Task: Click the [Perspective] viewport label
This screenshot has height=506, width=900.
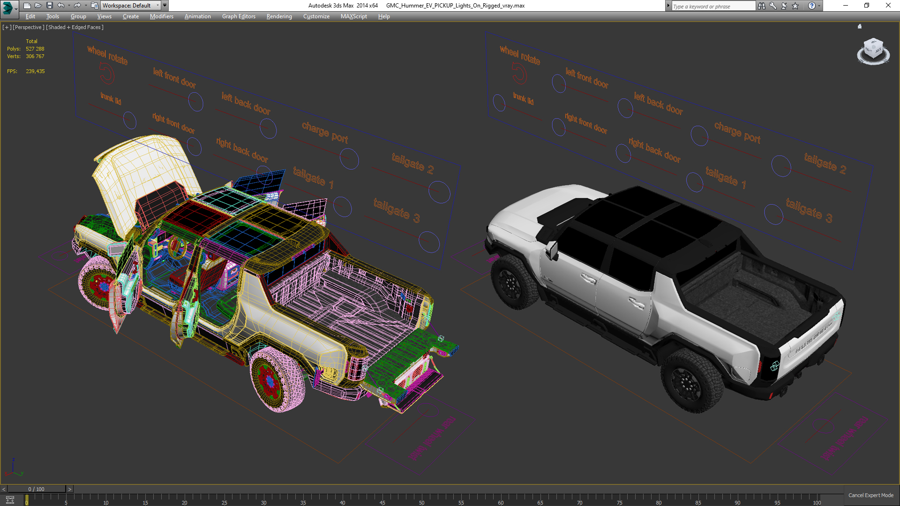Action: (x=29, y=27)
